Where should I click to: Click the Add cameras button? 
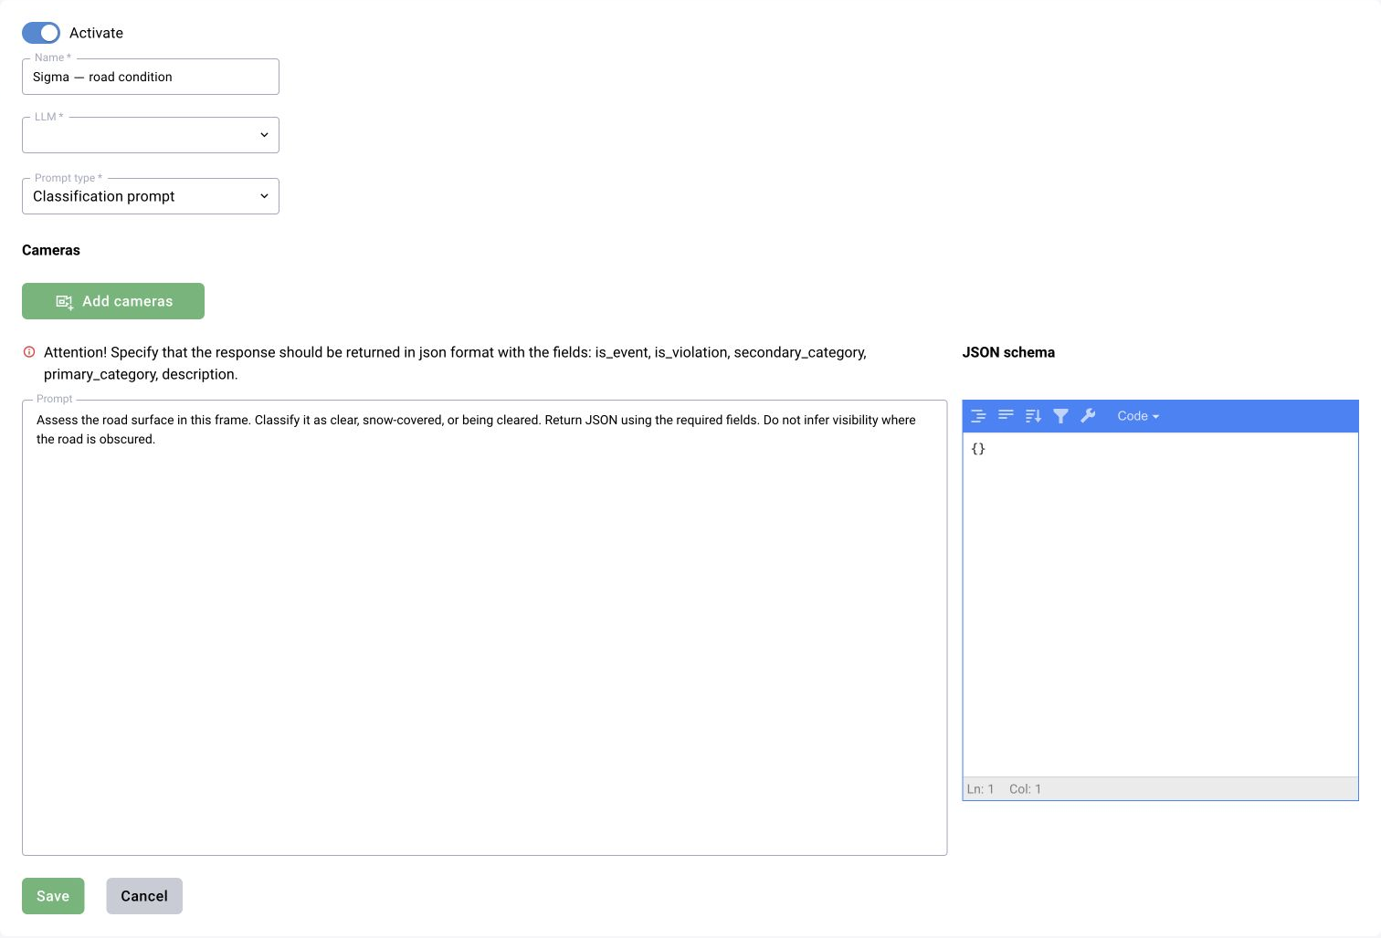pyautogui.click(x=113, y=301)
